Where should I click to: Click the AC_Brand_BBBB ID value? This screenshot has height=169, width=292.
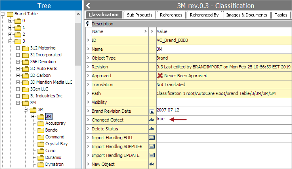pos(172,40)
